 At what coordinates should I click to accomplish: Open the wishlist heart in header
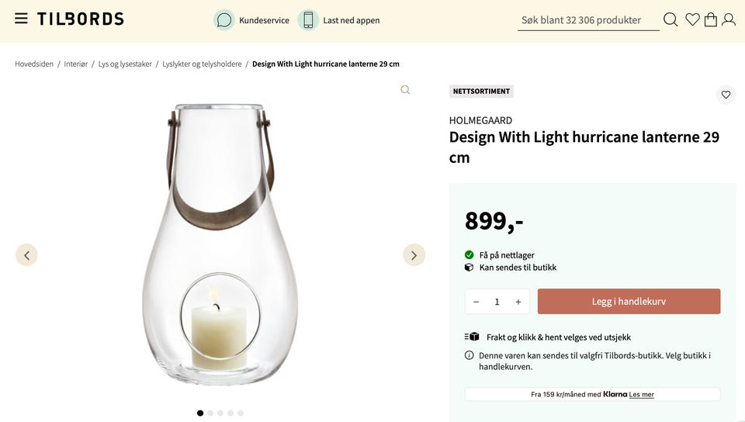point(692,20)
